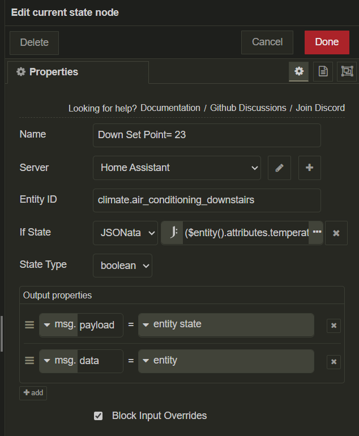
Task: Cancel editing the node
Action: (x=267, y=42)
